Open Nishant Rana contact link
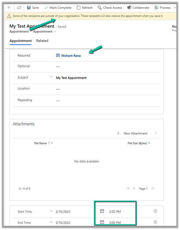The image size is (180, 230). point(71,56)
